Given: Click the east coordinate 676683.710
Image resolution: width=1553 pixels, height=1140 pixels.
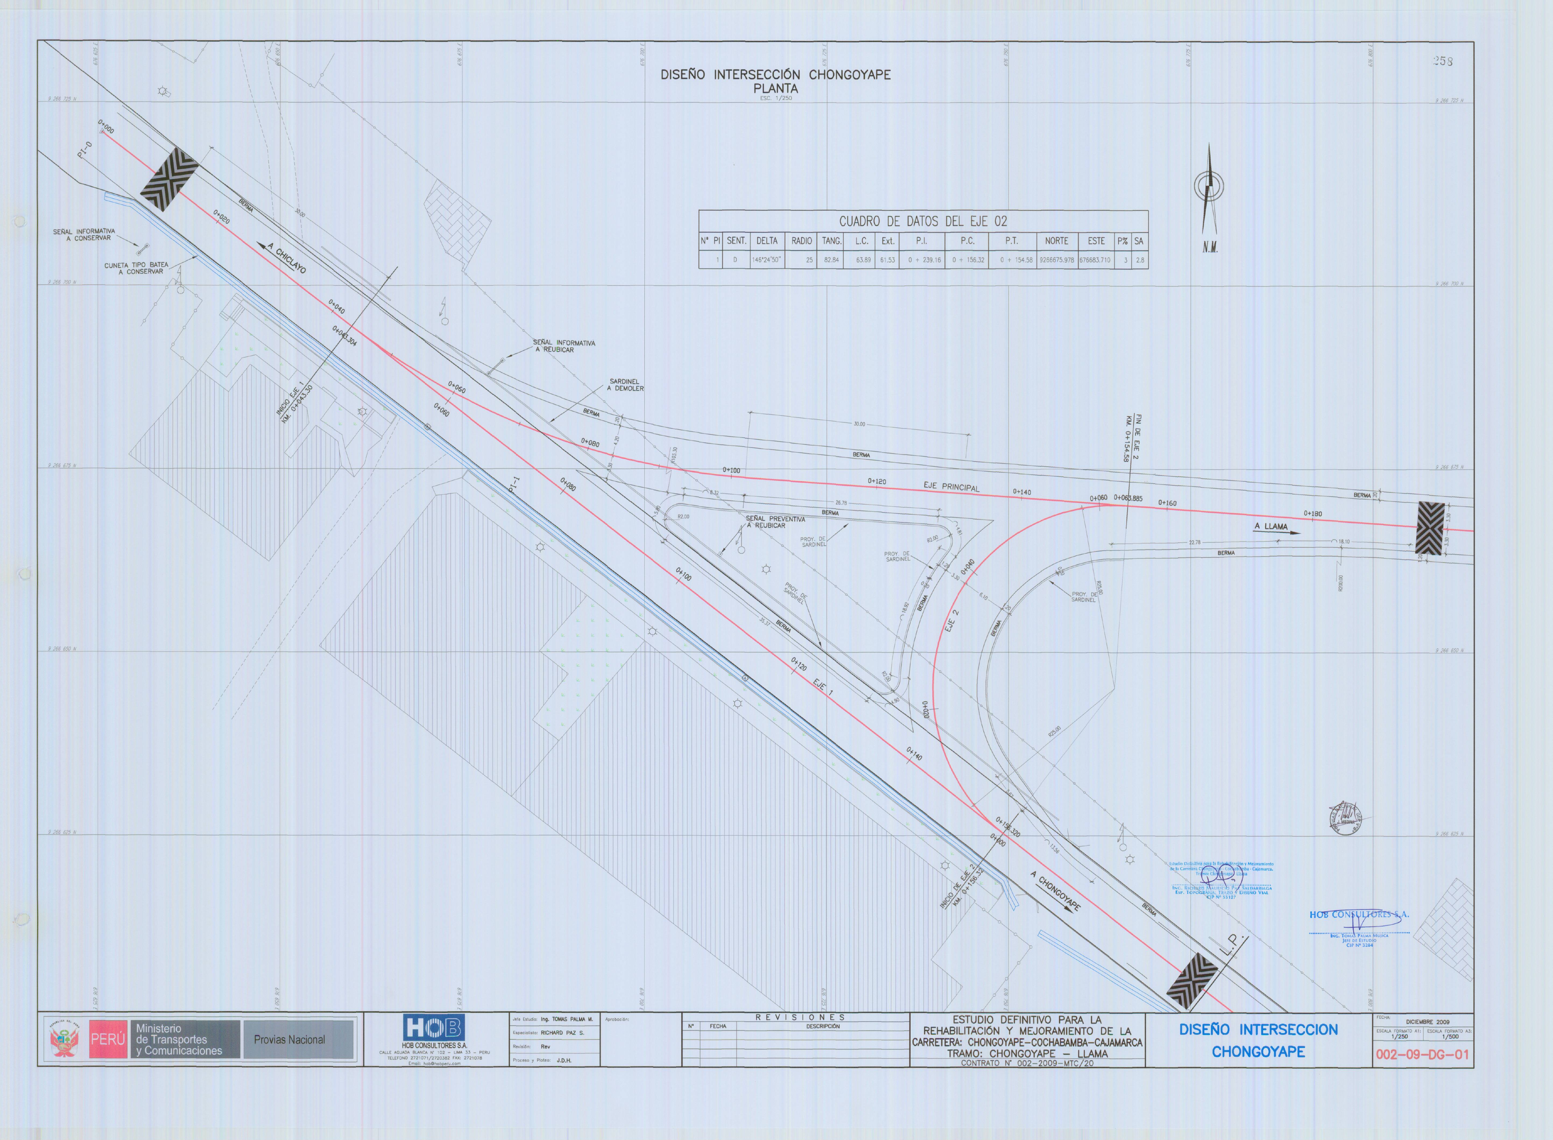Looking at the screenshot, I should (1096, 260).
